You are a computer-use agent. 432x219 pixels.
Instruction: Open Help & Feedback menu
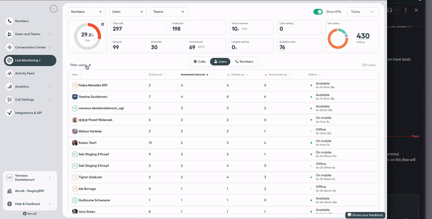(30, 204)
